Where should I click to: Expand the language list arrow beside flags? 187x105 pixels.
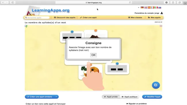pyautogui.click(x=139, y=8)
